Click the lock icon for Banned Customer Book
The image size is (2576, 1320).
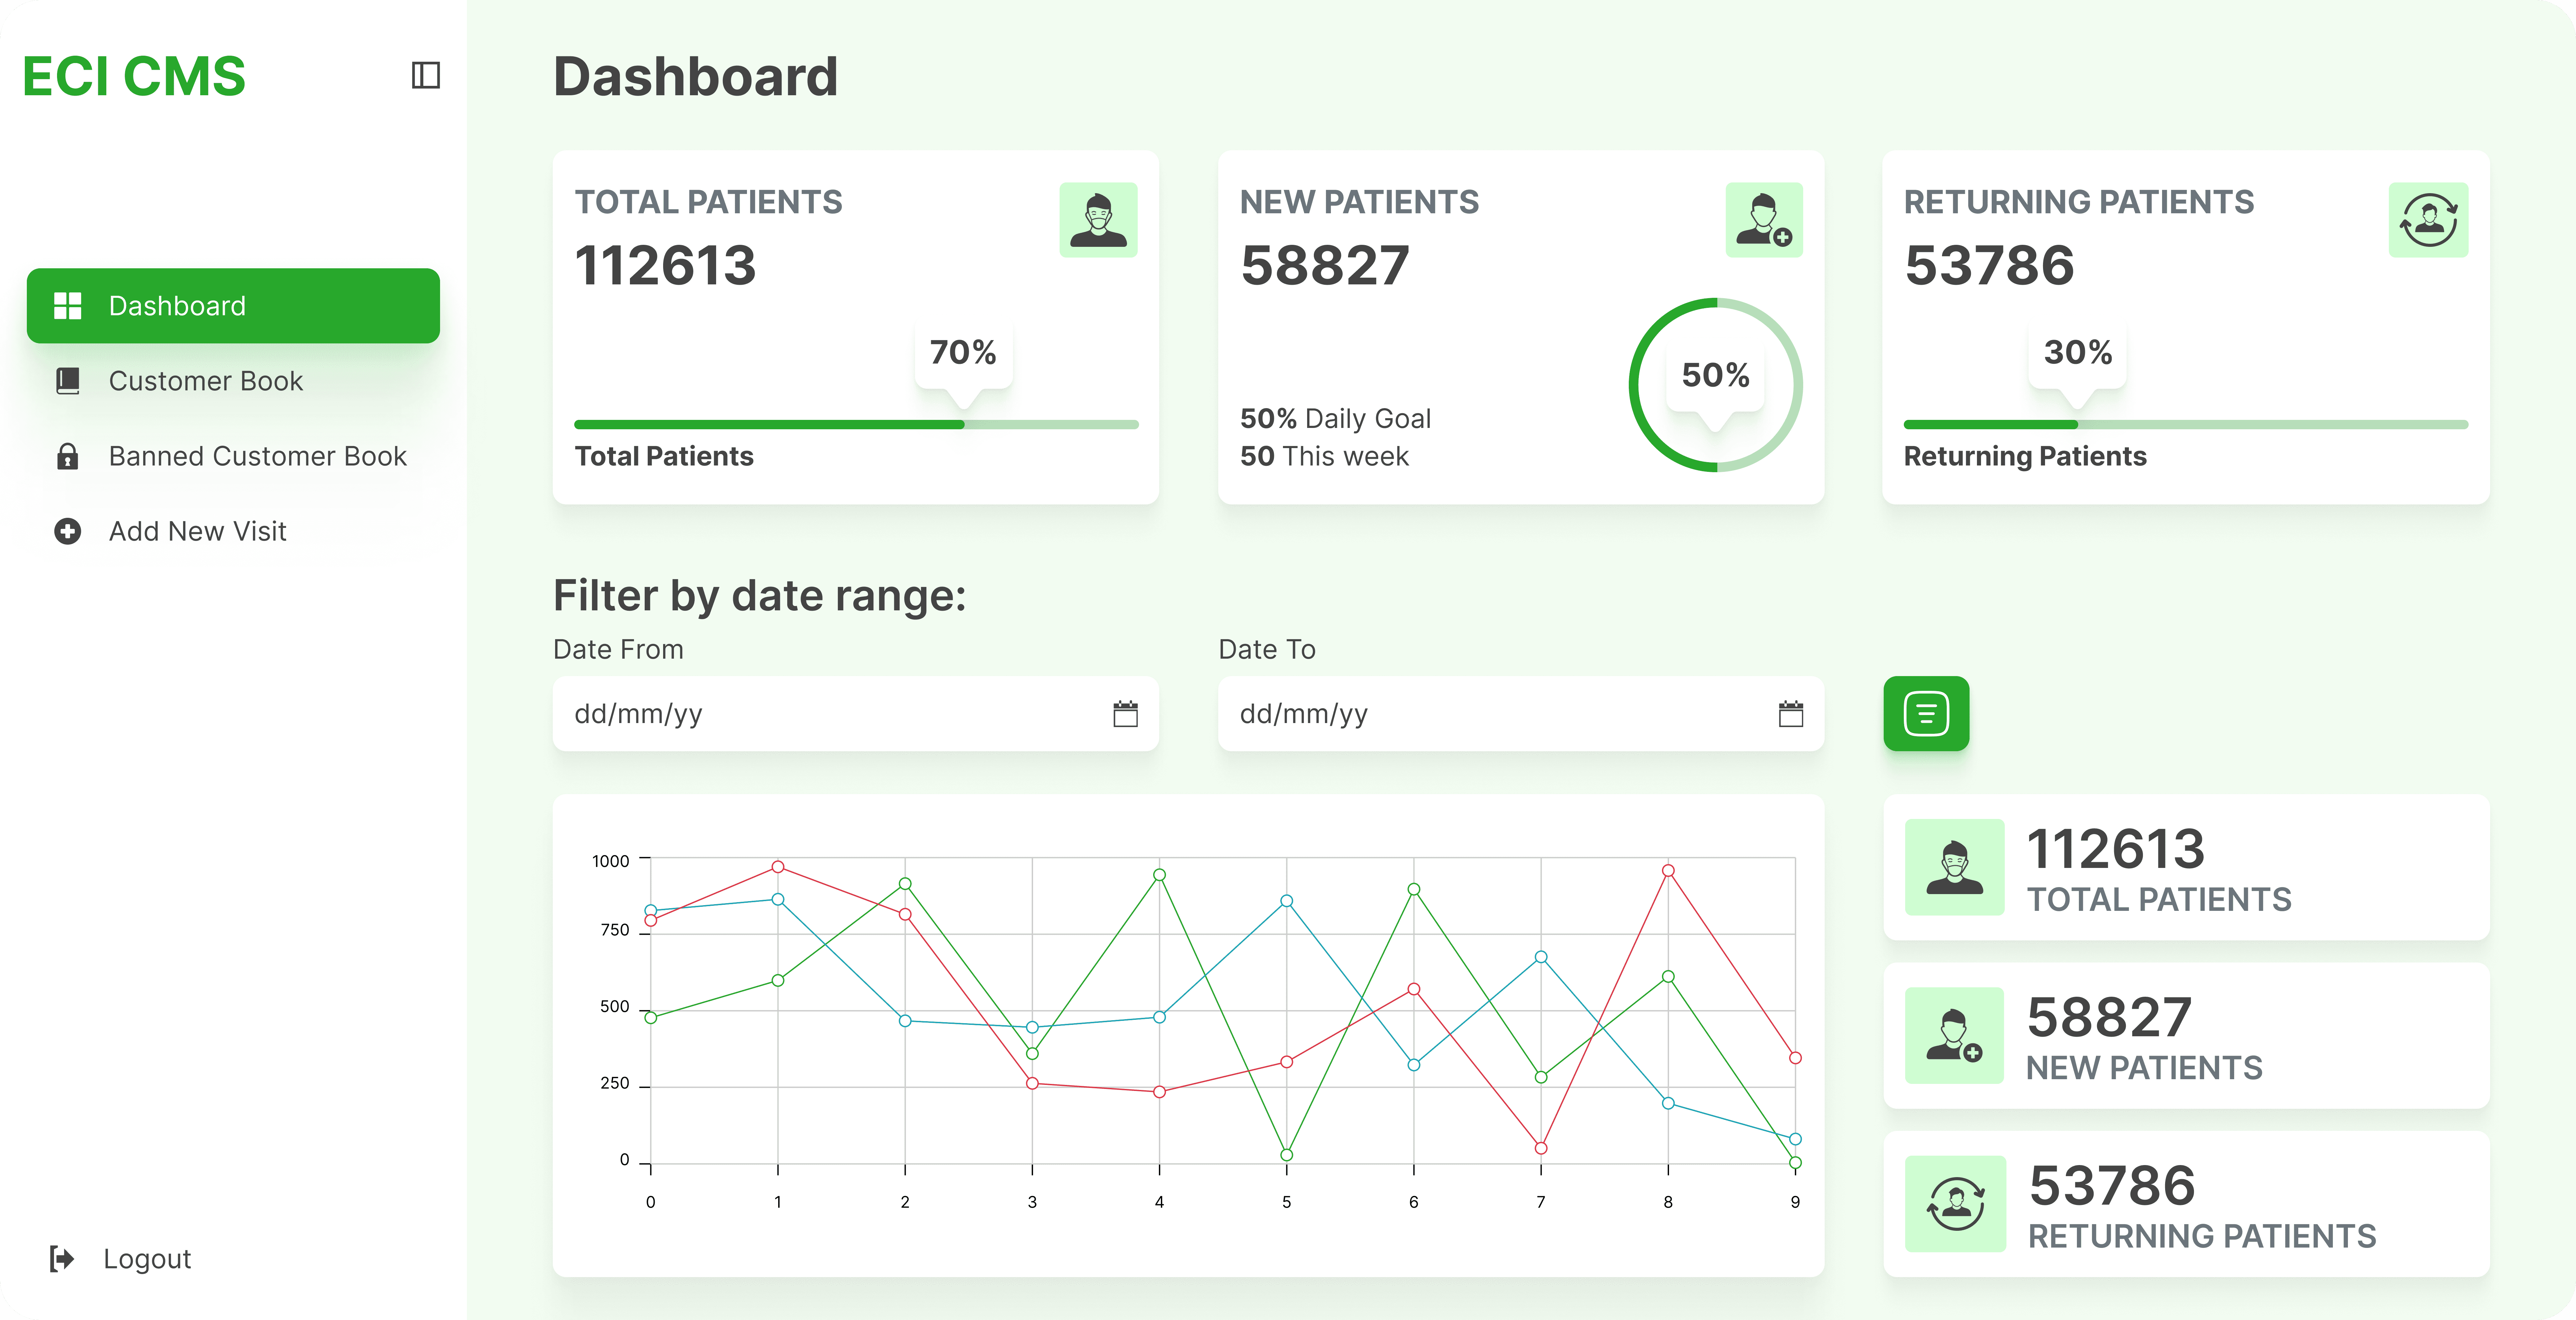67,456
